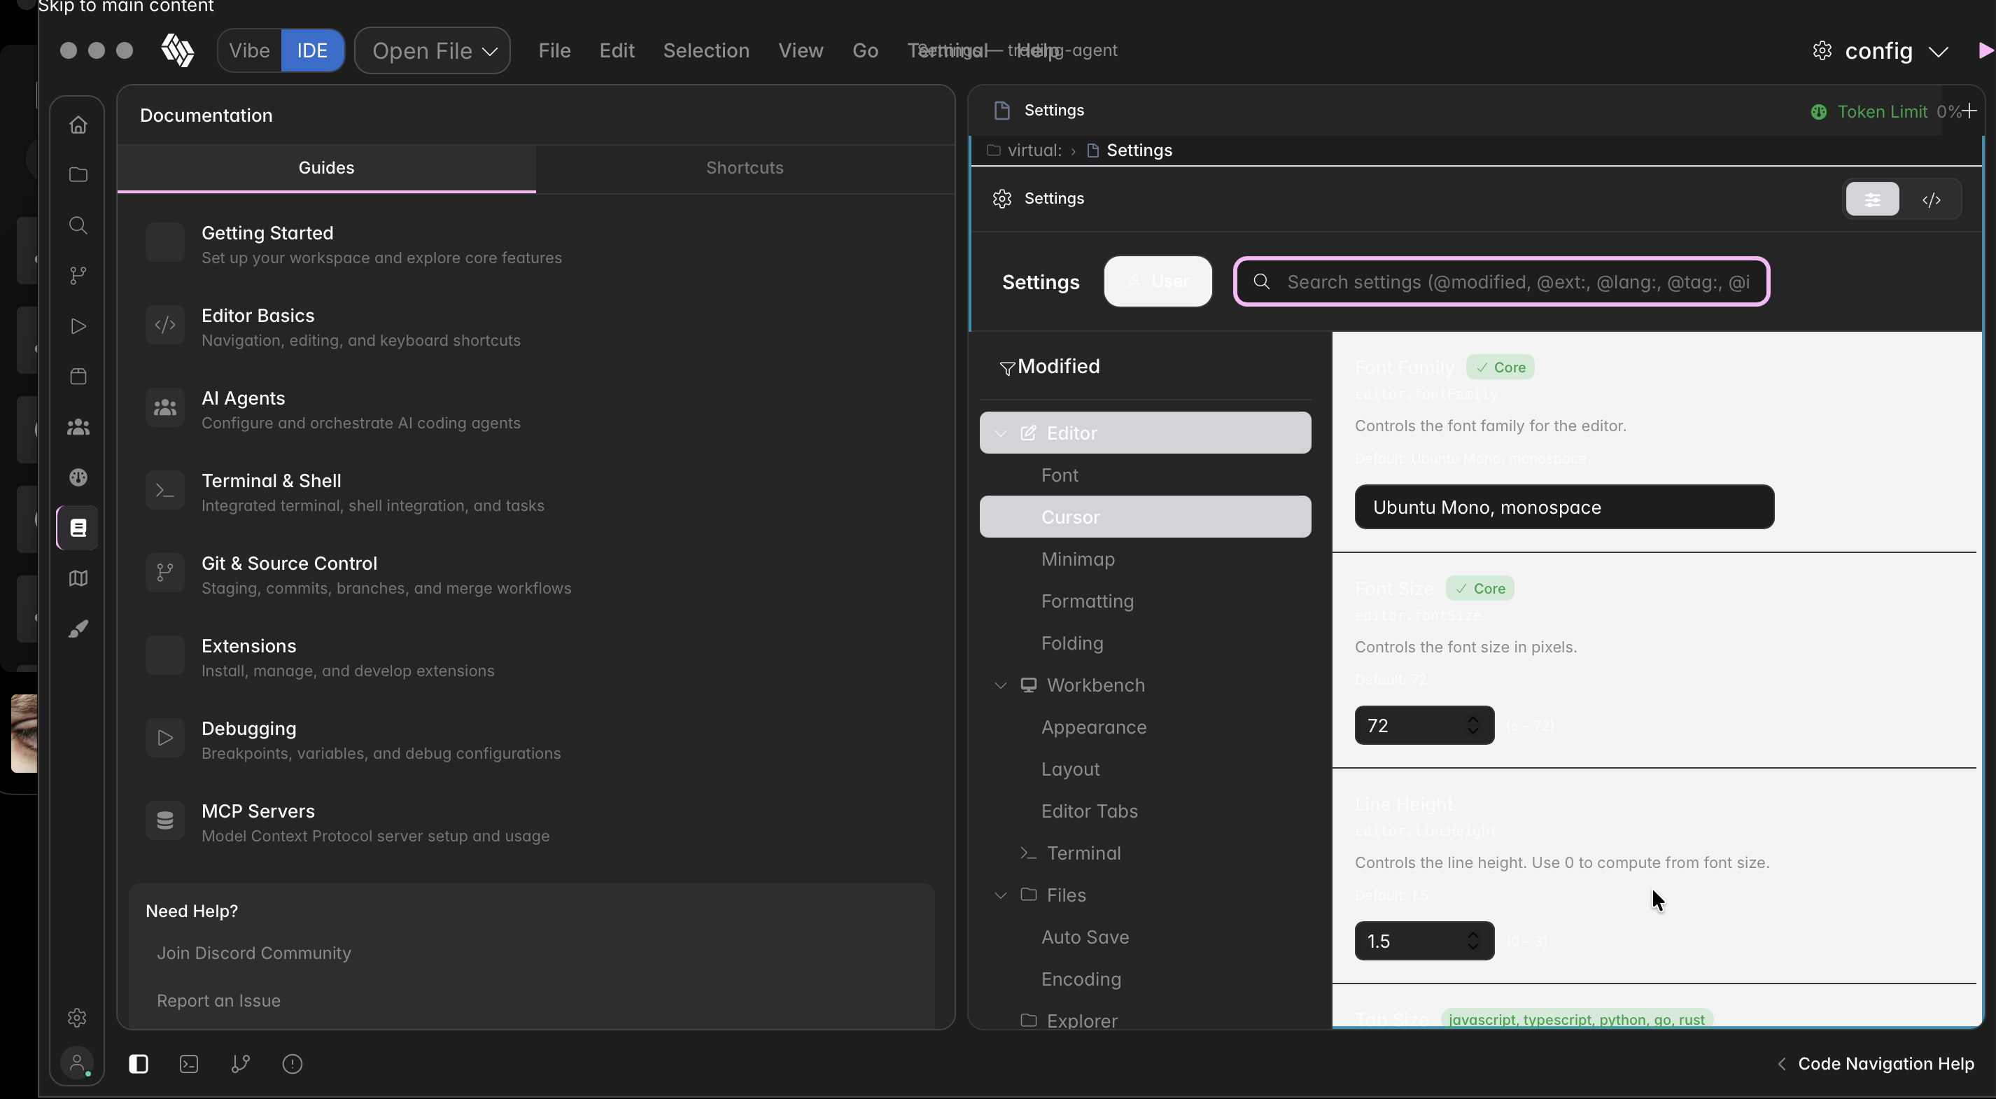Focus the Search settings input field
Screen dimensions: 1996x1099
pos(1517,282)
